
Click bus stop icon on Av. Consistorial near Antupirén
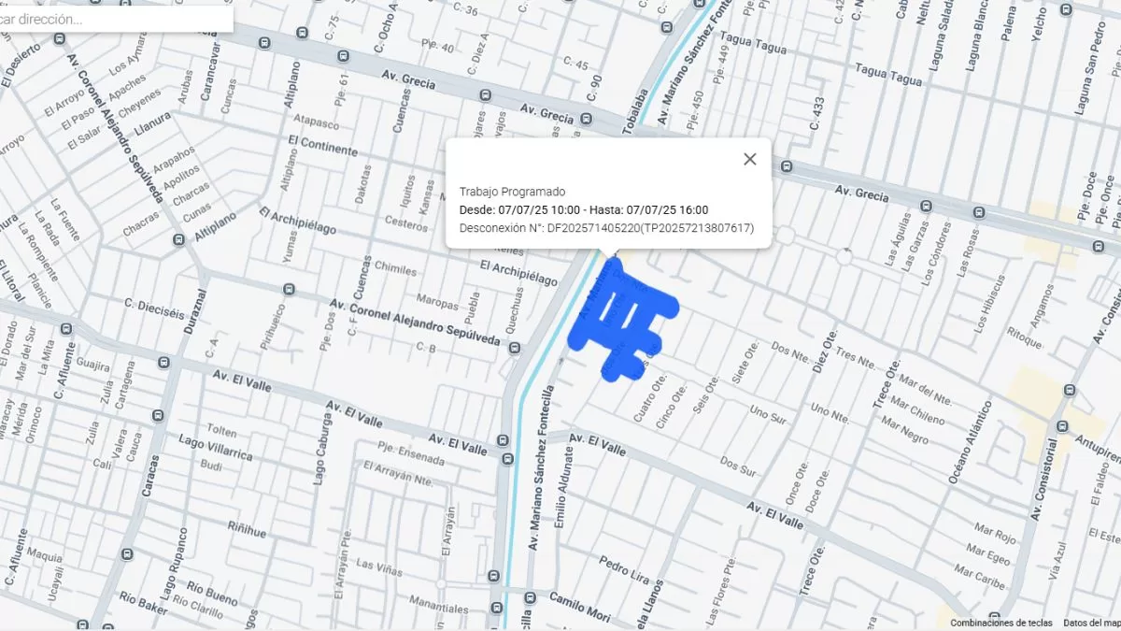[x=1062, y=426]
